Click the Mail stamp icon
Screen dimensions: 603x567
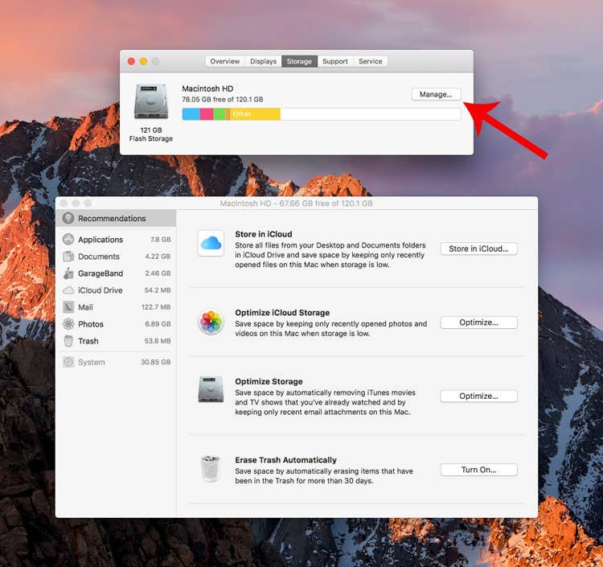(68, 307)
